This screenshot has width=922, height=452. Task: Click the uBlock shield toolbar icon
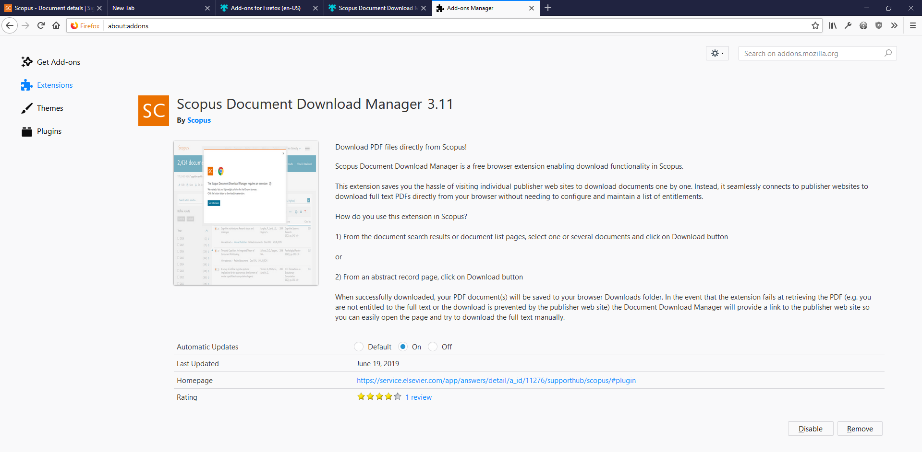point(879,26)
